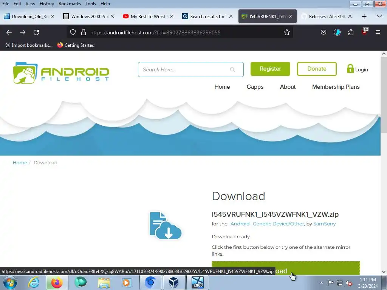Close the Windows 2000 Pro tab

coord(112,16)
